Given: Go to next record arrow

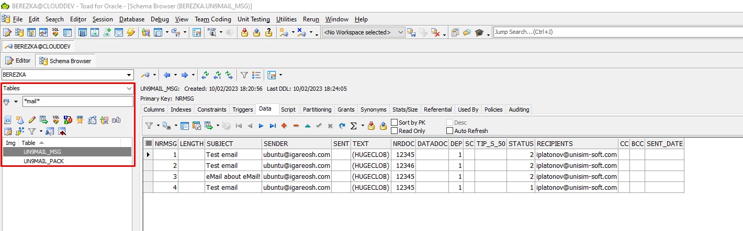Looking at the screenshot, I should pyautogui.click(x=261, y=126).
